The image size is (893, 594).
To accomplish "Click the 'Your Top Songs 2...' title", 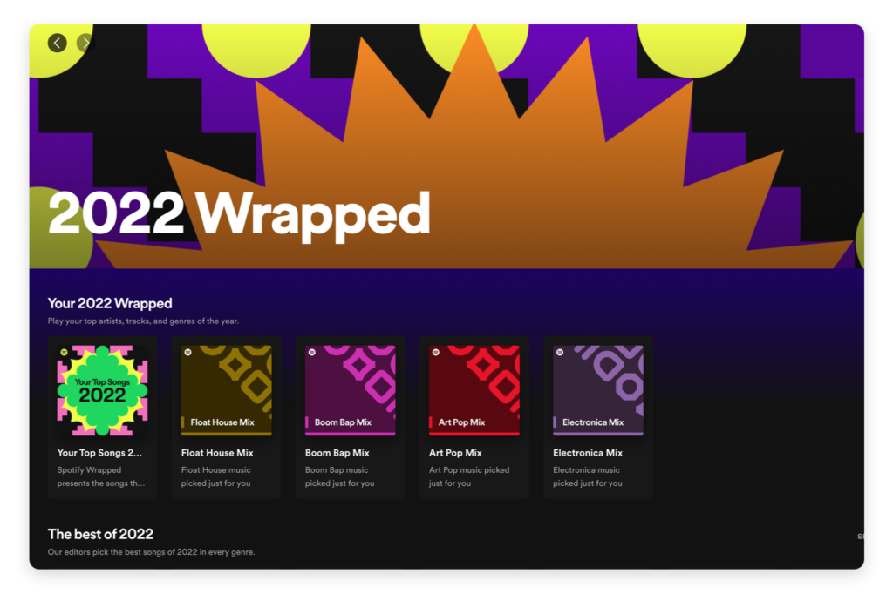I will point(99,453).
